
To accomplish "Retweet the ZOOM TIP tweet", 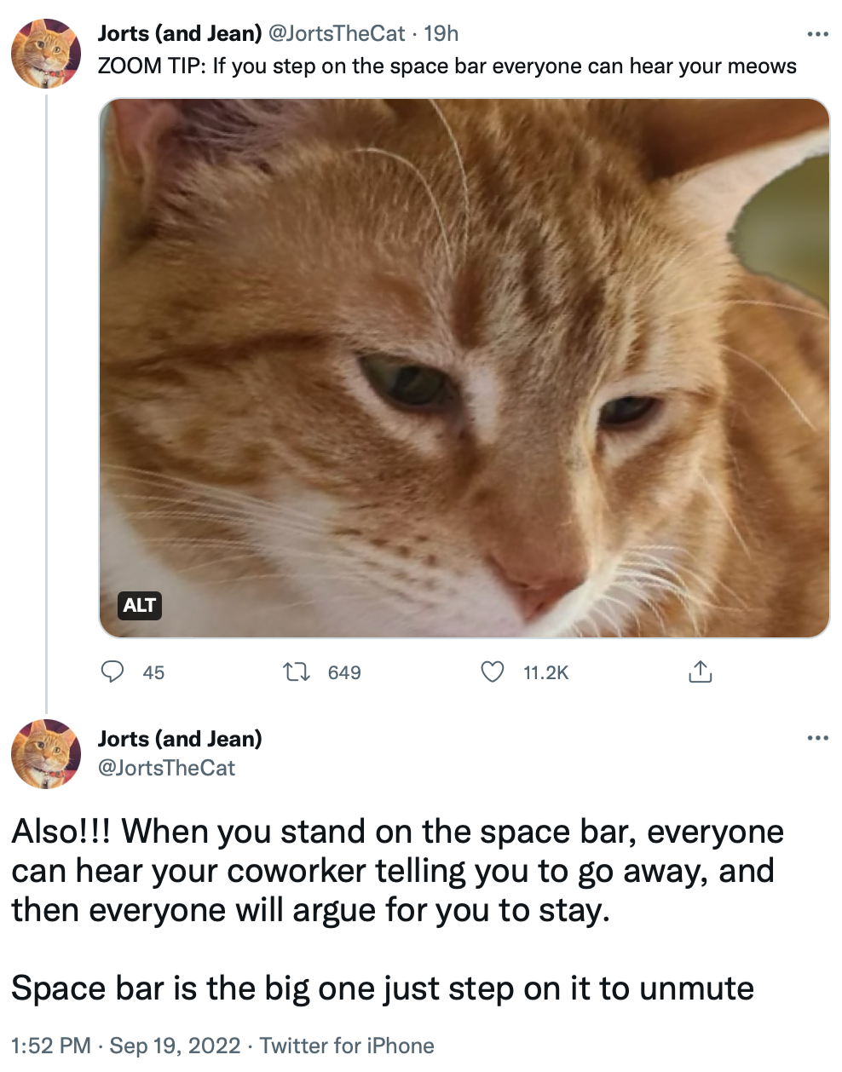I will tap(297, 672).
